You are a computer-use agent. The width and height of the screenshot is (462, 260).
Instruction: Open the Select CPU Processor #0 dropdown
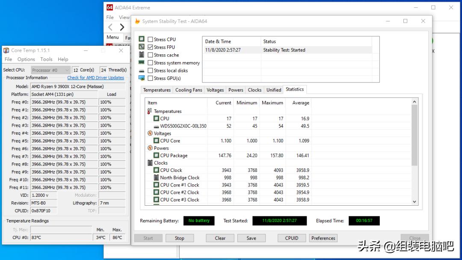pyautogui.click(x=50, y=70)
